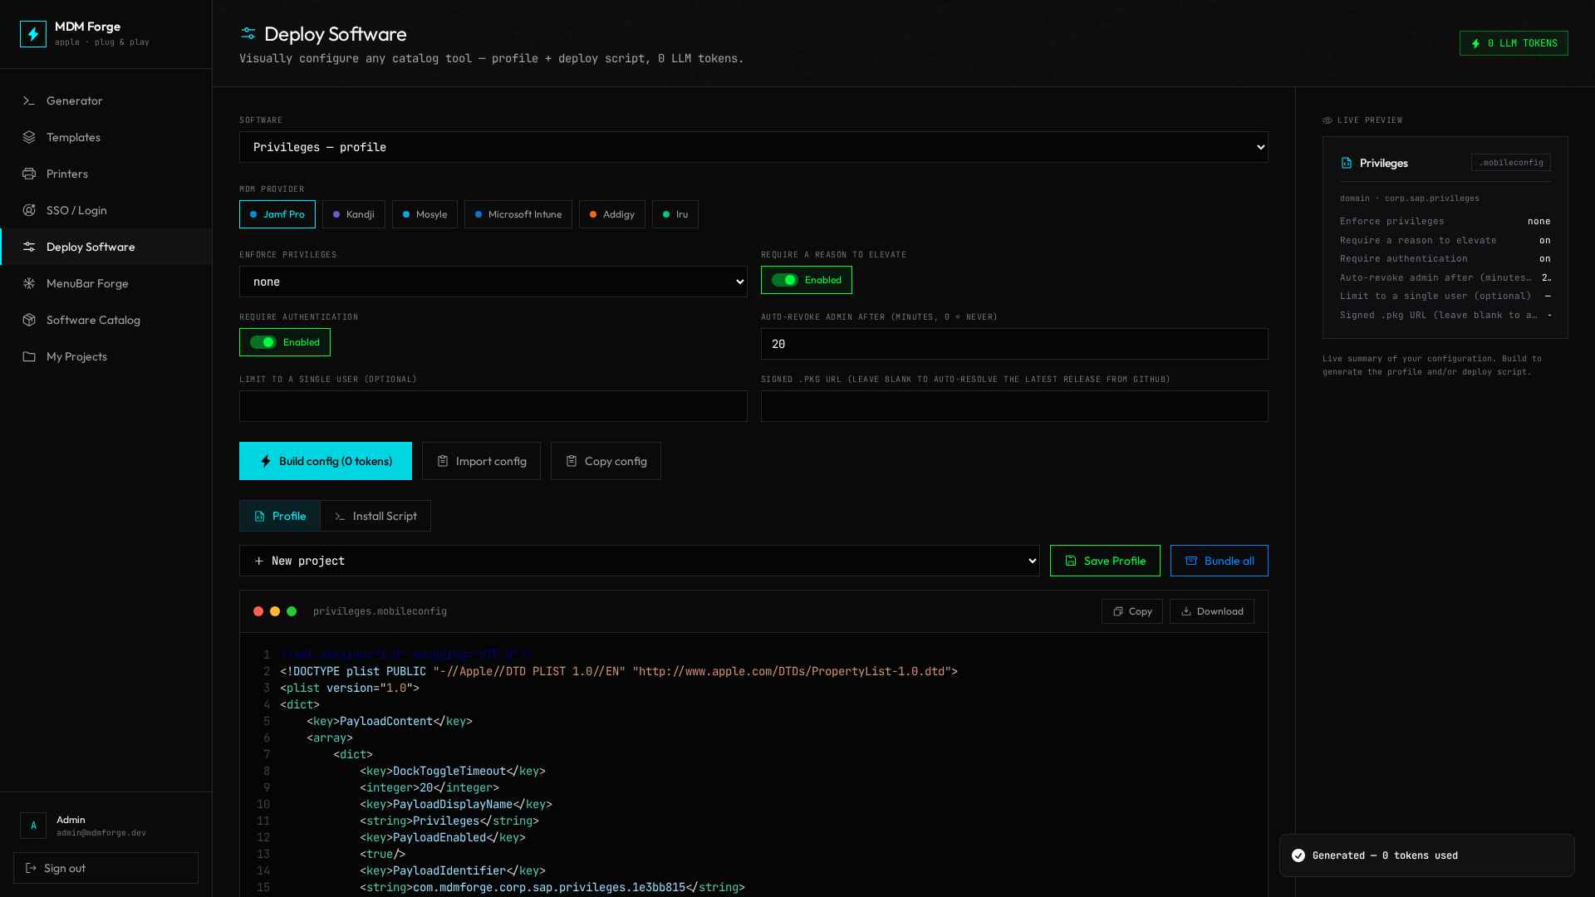Open the Software dropdown showing Privileges — profile
The image size is (1595, 897).
pyautogui.click(x=753, y=147)
